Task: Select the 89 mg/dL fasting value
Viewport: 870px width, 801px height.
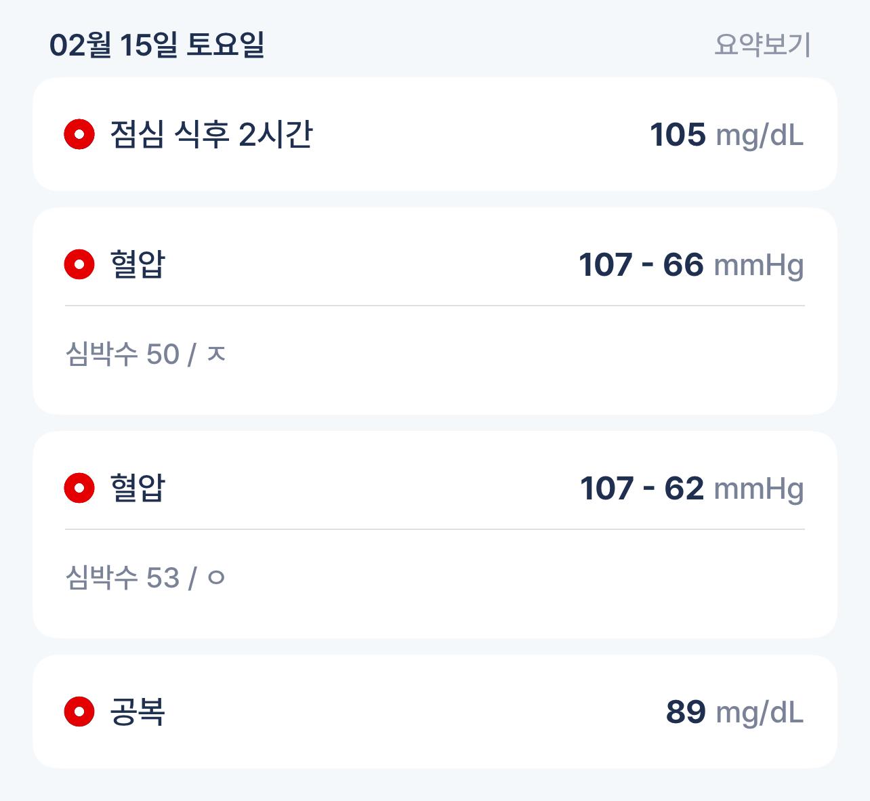Action: tap(734, 712)
